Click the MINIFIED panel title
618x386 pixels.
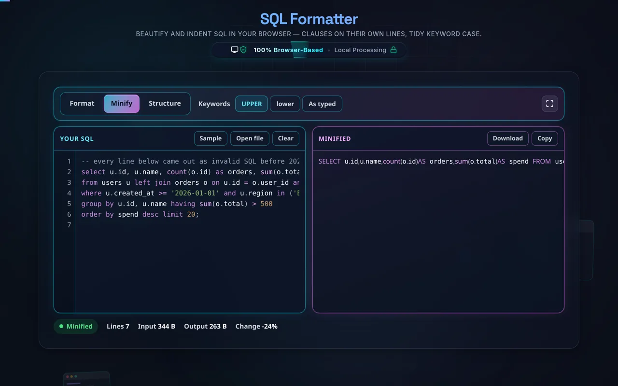pyautogui.click(x=335, y=138)
